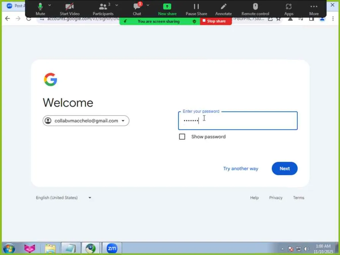Open microphone options arrow next to Mute

click(50, 5)
